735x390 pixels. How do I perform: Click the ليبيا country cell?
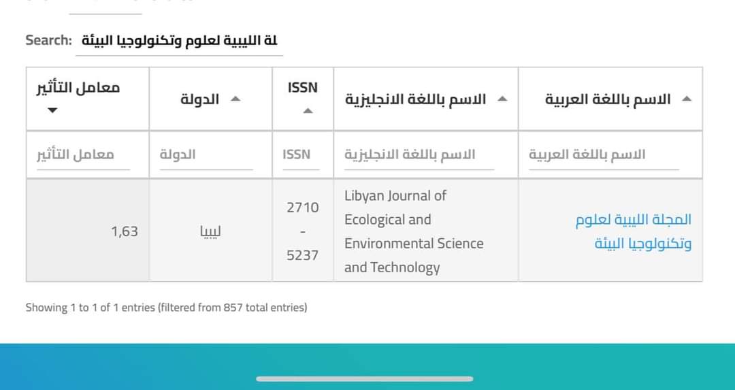(x=210, y=231)
